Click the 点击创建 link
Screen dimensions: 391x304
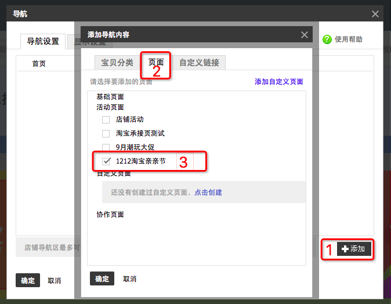208,192
